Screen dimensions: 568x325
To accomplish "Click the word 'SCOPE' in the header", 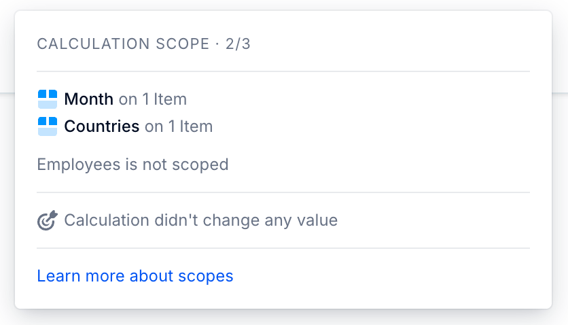I will point(183,44).
